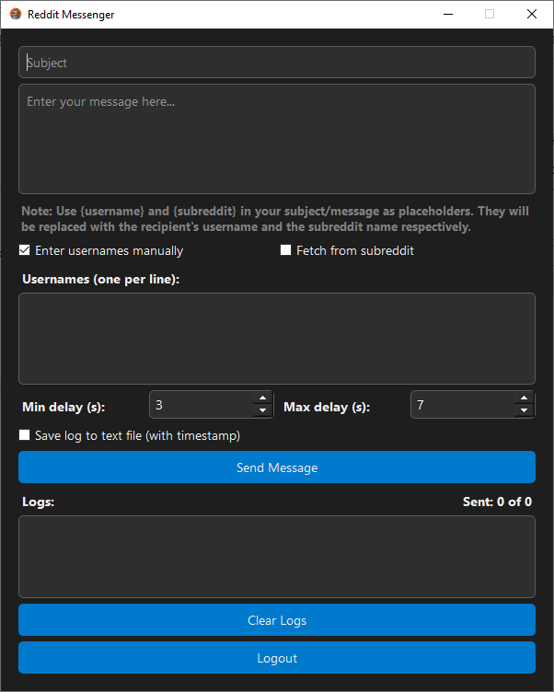Increase Min delay with up arrow
This screenshot has width=554, height=692.
(x=262, y=398)
